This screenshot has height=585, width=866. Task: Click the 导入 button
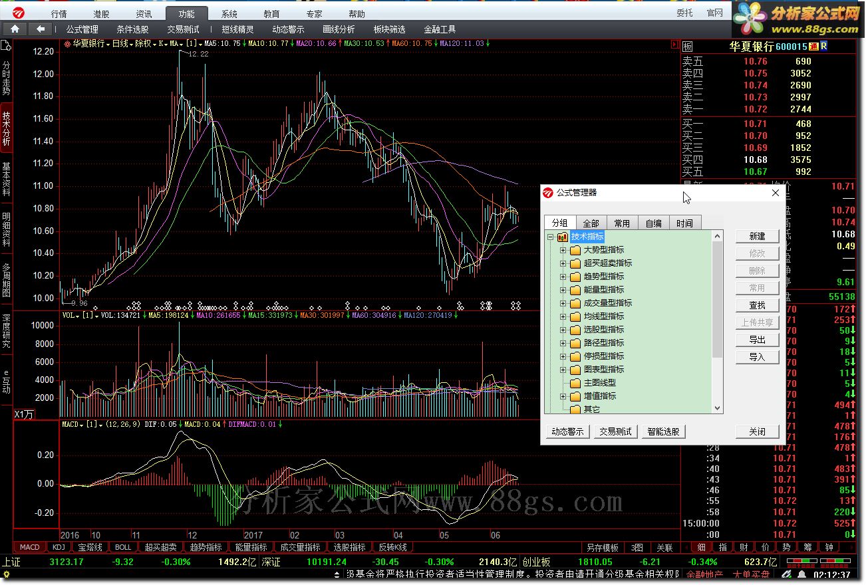pos(757,357)
